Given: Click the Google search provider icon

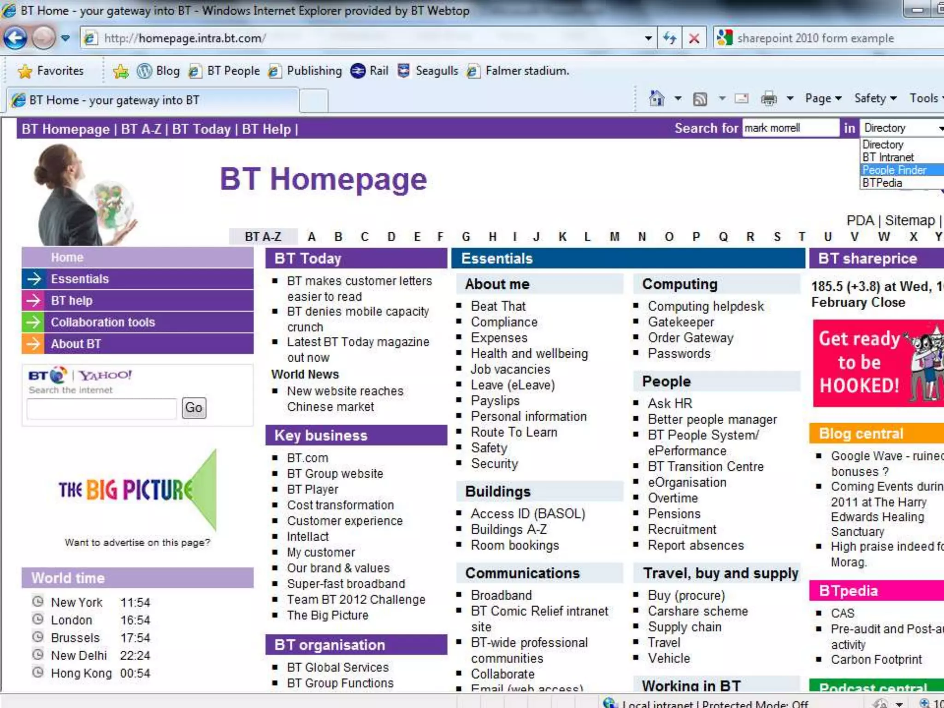Looking at the screenshot, I should 725,38.
